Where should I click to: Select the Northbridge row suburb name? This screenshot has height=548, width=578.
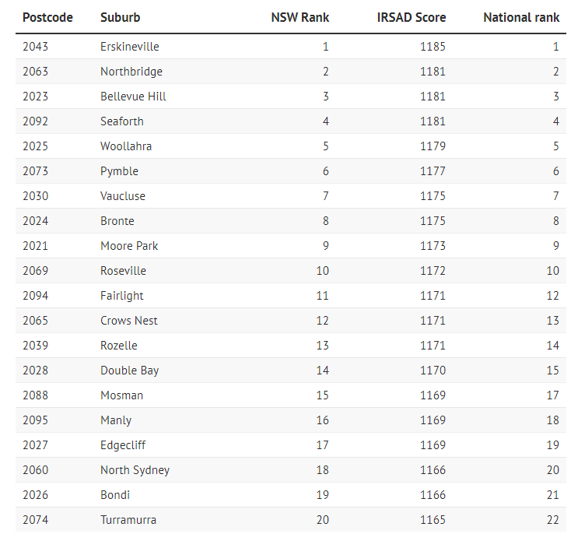click(x=131, y=72)
